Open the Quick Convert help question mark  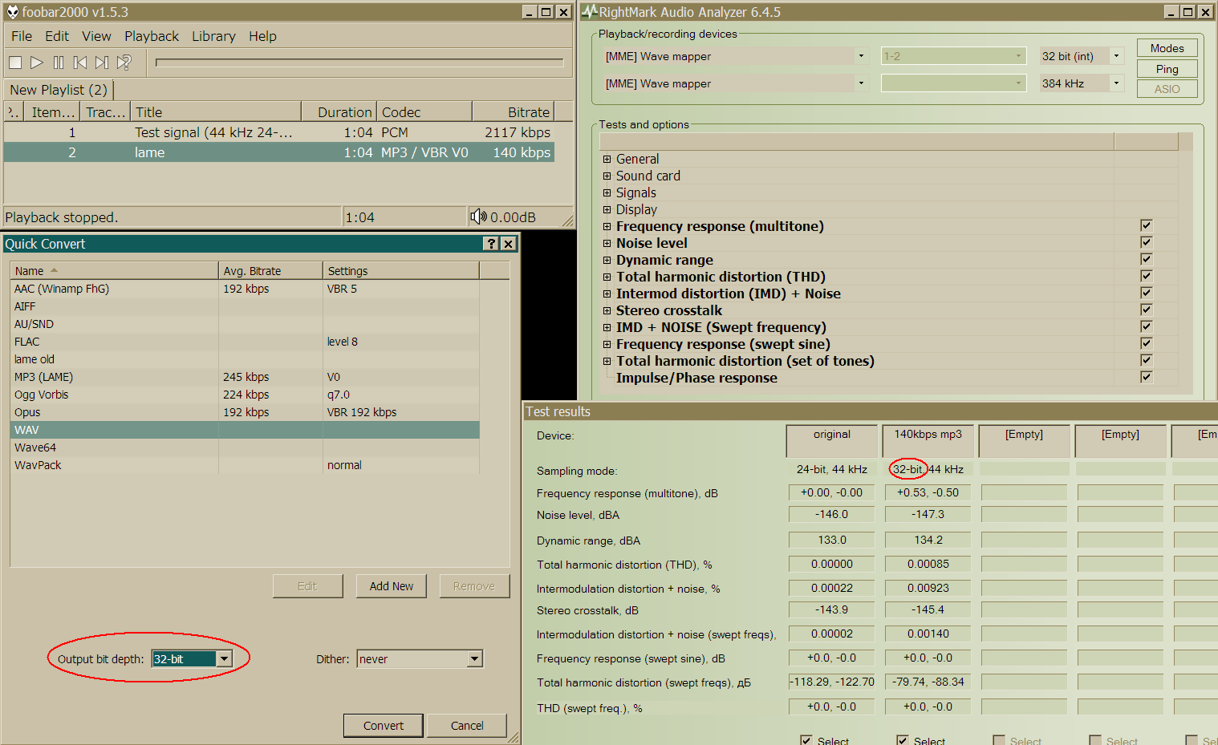pos(491,244)
